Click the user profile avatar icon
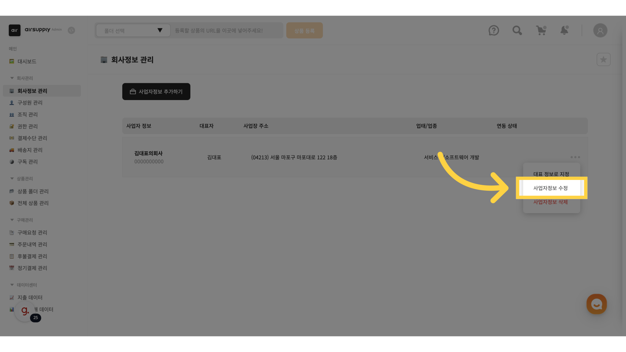The height and width of the screenshot is (352, 626). (x=600, y=31)
